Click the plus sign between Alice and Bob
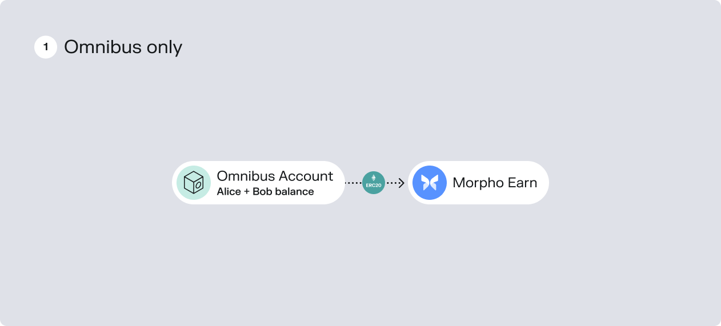Screen dimensions: 721x326 tap(247, 192)
